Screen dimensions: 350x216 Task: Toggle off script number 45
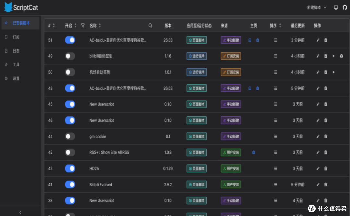[x=70, y=104]
